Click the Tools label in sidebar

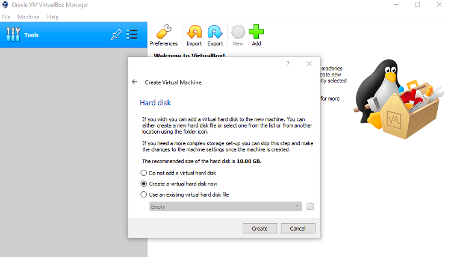(x=31, y=35)
